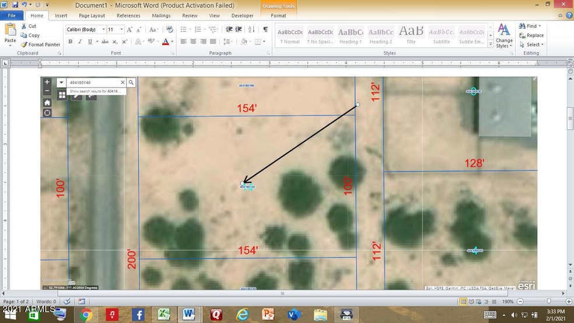Screen dimensions: 574x323
Task: Cut the selection with the Cut command
Action: tap(29, 26)
